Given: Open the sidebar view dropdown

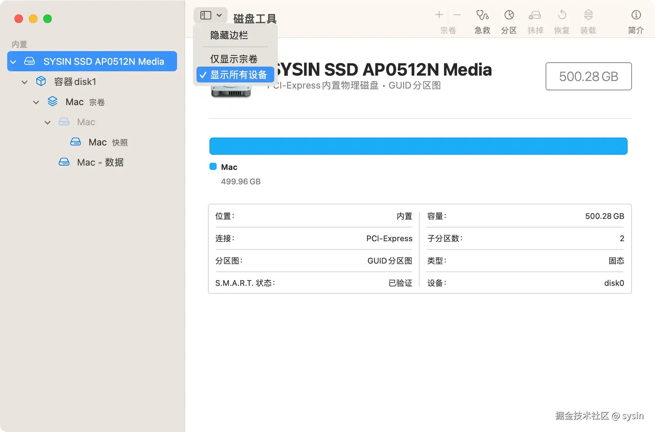Looking at the screenshot, I should [210, 15].
